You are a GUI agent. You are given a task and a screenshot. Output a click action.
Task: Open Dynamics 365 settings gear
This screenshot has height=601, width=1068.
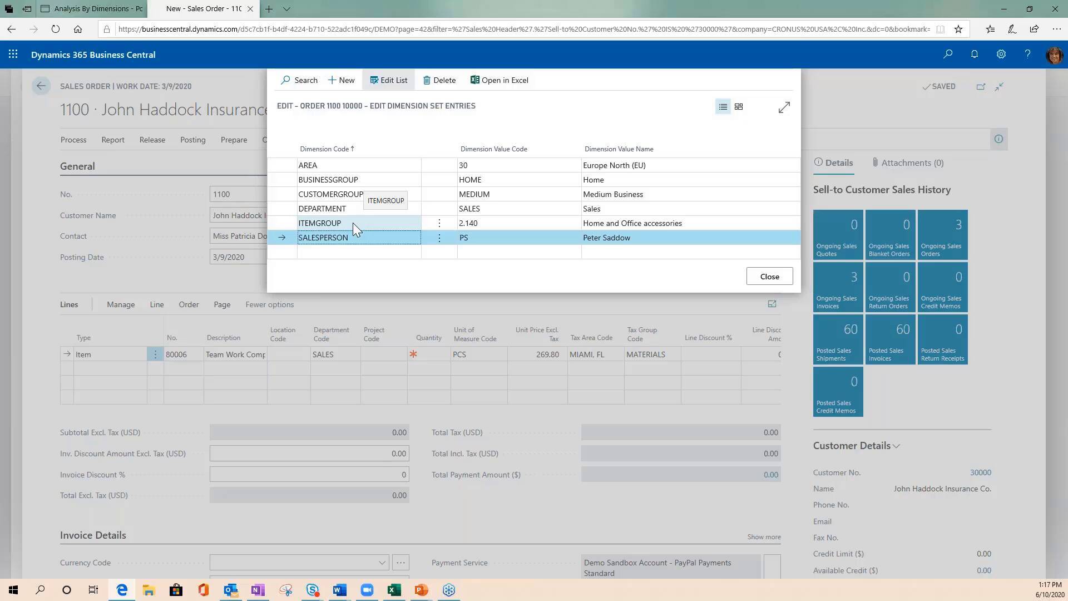[1001, 55]
